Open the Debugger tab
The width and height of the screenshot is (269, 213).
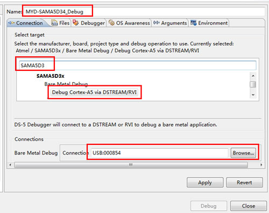(89, 23)
